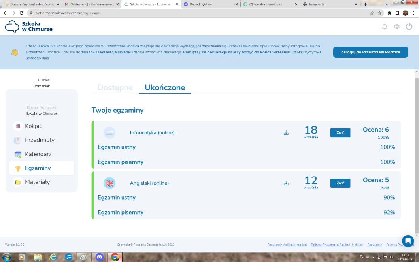Click Zaloguj do Przestrzeni Rodzica button

coord(370,52)
